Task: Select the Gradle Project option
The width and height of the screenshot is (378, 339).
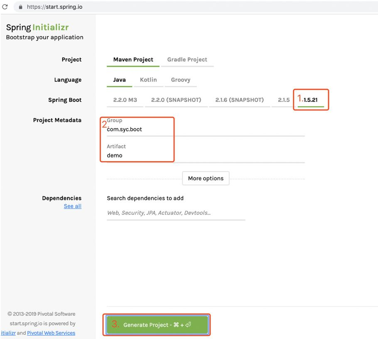Action: [187, 59]
